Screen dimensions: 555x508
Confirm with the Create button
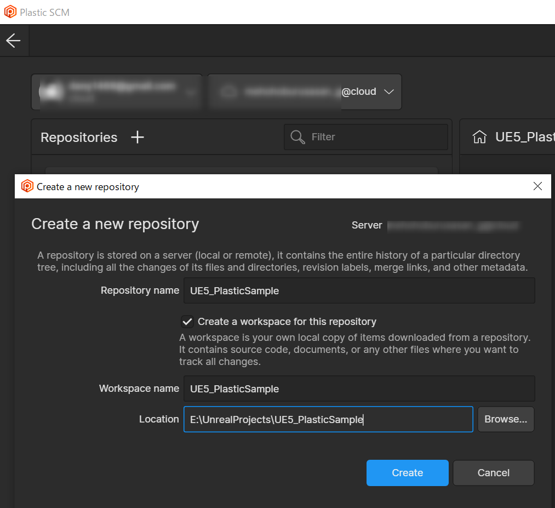408,473
